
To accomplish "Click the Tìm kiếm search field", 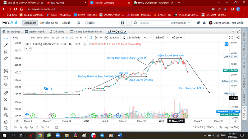I will [x=152, y=23].
